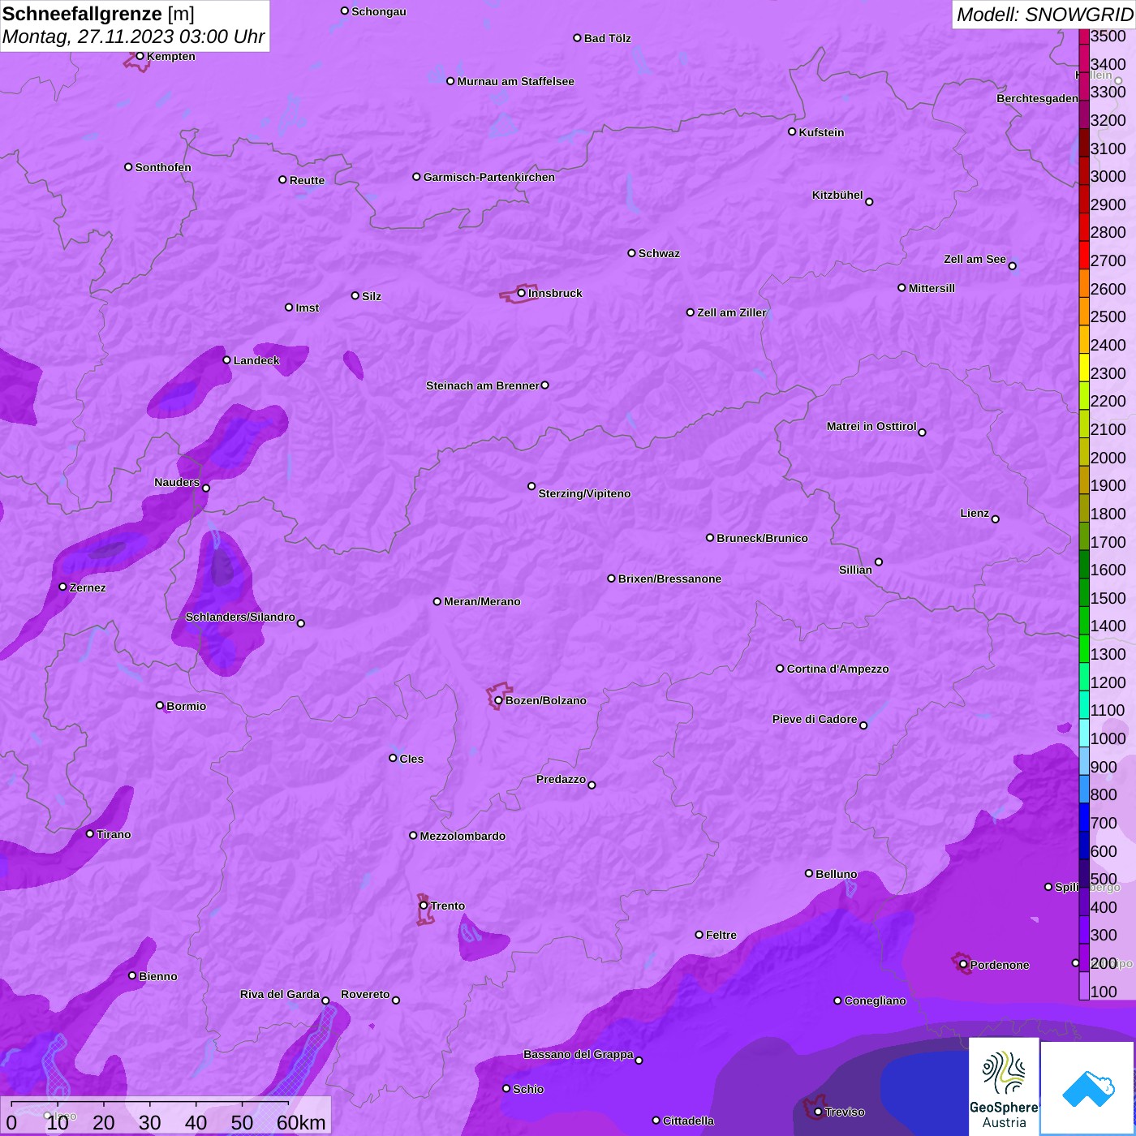Click the Garmisch-Partenkirchen label
1136x1136 pixels.
(489, 177)
